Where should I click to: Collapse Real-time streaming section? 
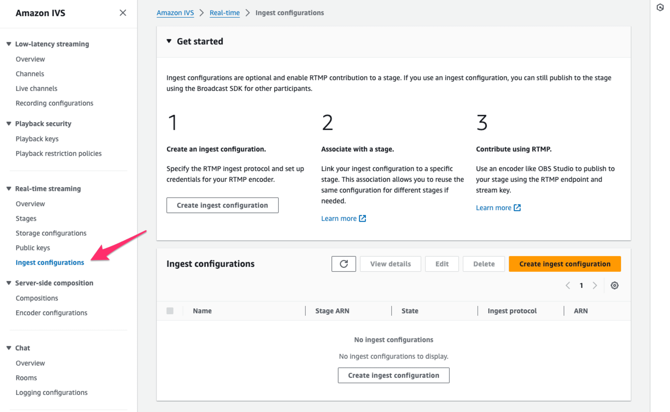point(9,189)
